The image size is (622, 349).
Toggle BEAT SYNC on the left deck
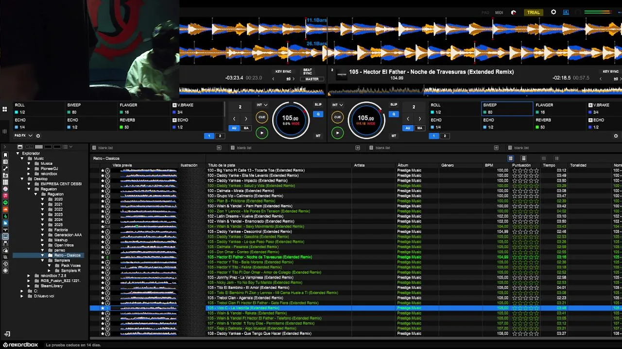(308, 72)
